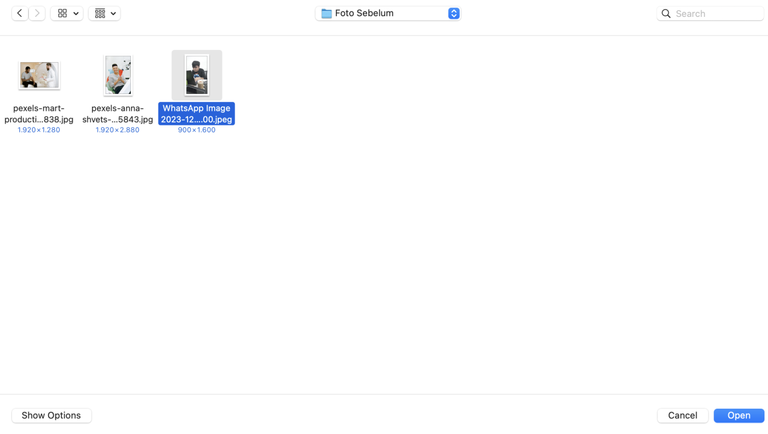The width and height of the screenshot is (768, 434).
Task: Click the pexels-mart-producti...838.jpg filename
Action: 39,113
